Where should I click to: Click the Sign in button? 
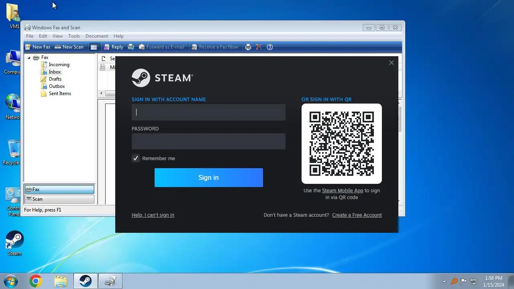pos(208,177)
